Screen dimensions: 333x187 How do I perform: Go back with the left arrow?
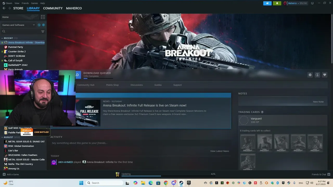[x=4, y=8]
